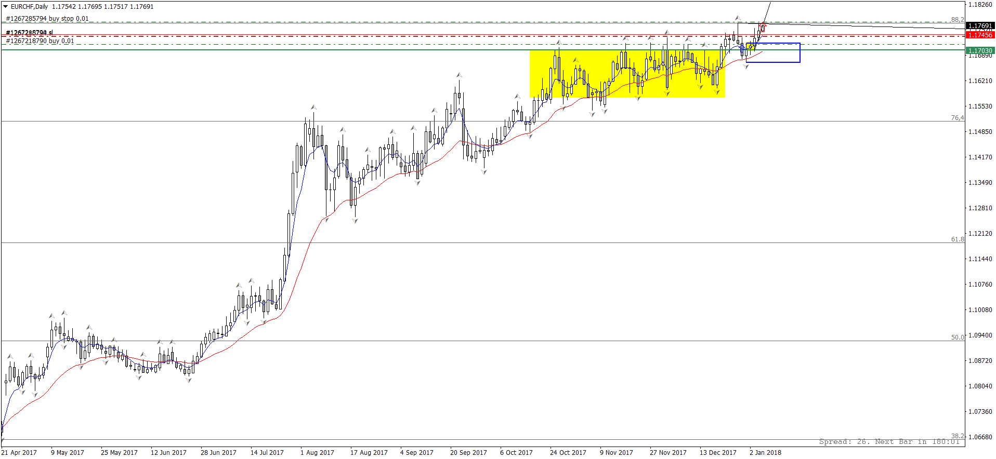
Task: Click the Fibonacci 38.2 level label
Action: pos(958,436)
